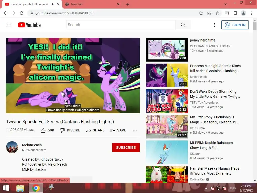
Task: Open more actions ellipsis under video
Action: click(135, 131)
